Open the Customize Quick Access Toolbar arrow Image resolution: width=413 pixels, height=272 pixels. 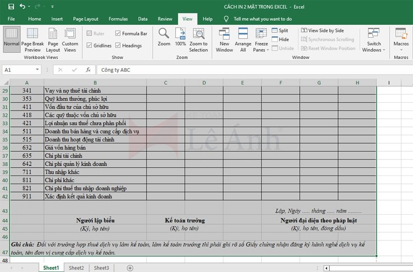pyautogui.click(x=53, y=7)
